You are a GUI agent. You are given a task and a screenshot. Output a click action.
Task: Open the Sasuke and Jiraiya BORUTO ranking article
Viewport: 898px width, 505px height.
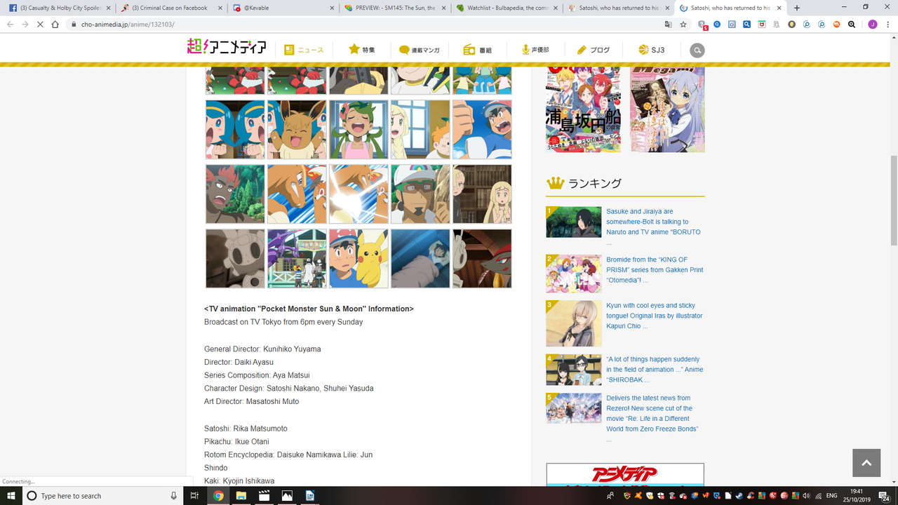click(x=654, y=227)
